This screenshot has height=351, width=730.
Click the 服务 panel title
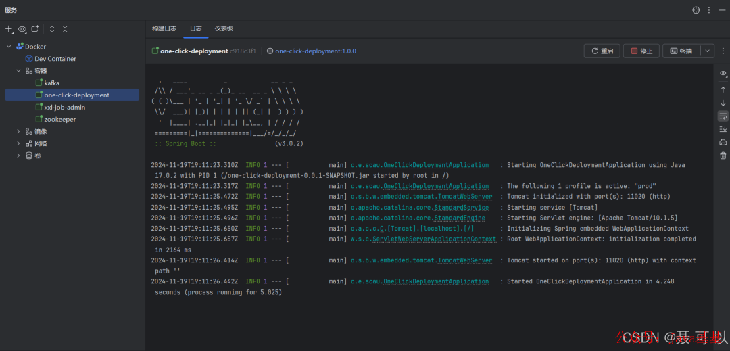pyautogui.click(x=11, y=10)
